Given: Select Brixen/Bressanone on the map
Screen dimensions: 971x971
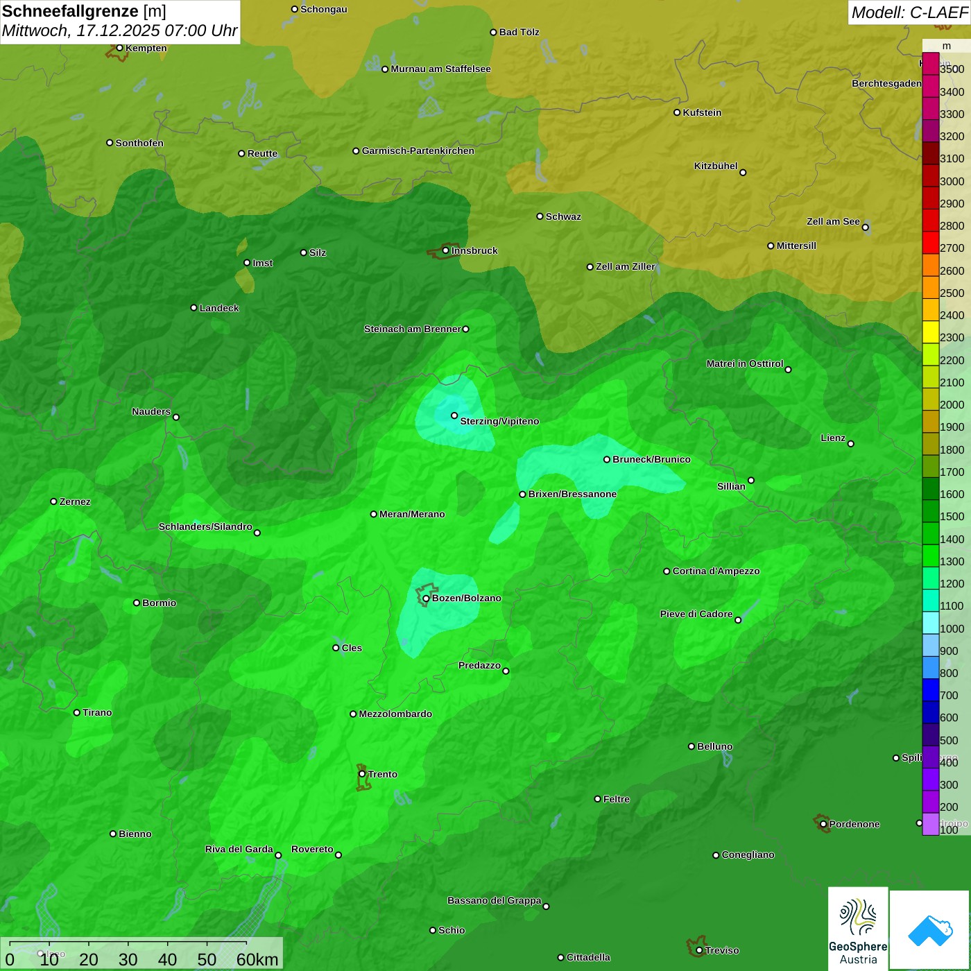Looking at the screenshot, I should [567, 494].
